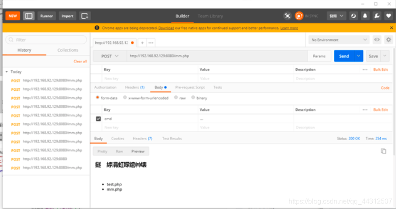Open settings wrench icon
396x209 pixels.
coord(377,16)
